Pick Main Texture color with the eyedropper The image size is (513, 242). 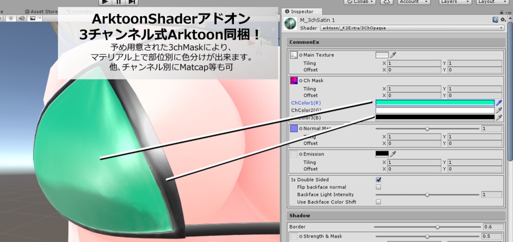point(393,55)
